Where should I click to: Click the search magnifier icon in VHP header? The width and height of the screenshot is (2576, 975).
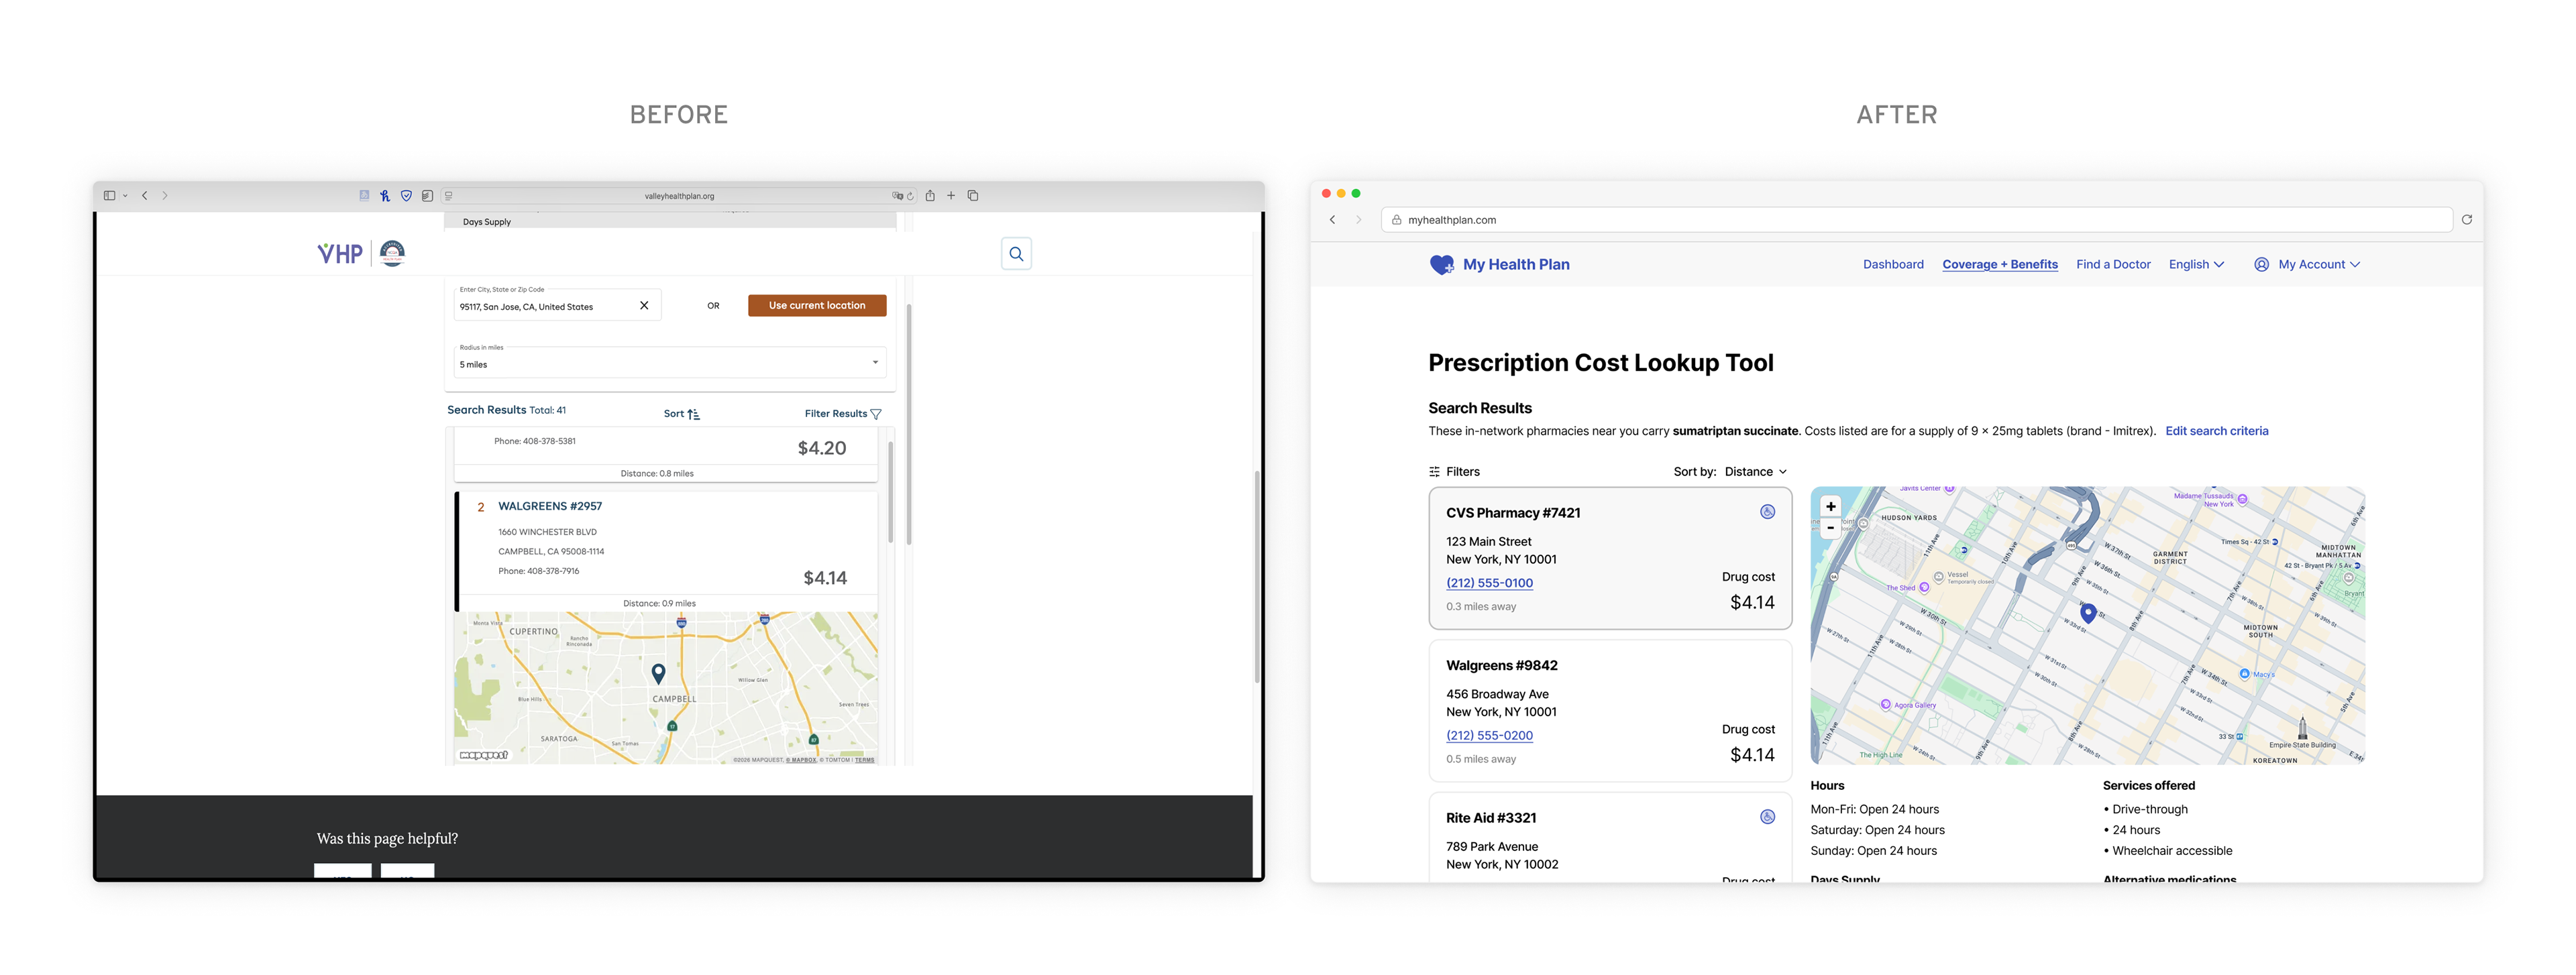click(1016, 254)
